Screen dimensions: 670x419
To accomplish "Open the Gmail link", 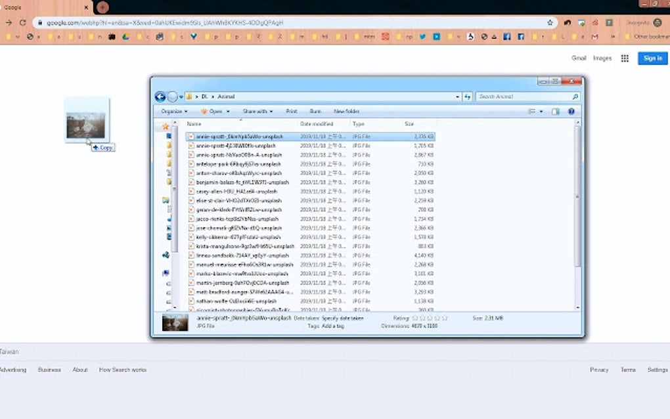I will pos(578,58).
